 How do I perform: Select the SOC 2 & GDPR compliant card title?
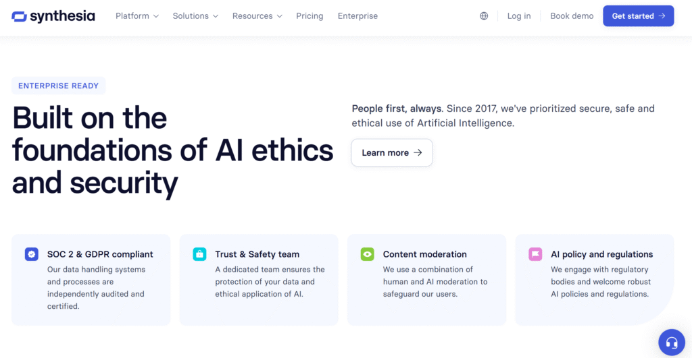(x=100, y=254)
